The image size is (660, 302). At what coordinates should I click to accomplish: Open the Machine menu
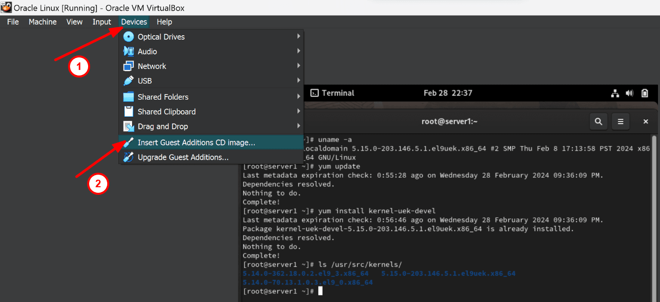tap(42, 22)
